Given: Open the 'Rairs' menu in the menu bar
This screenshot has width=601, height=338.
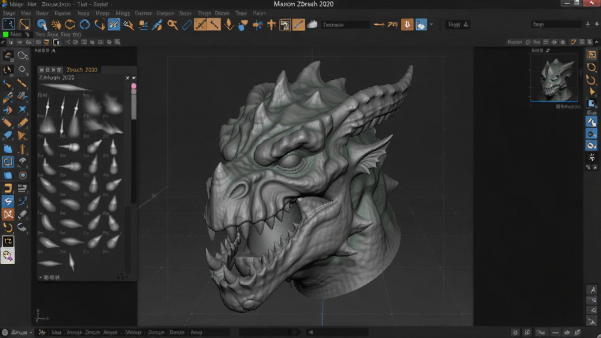Looking at the screenshot, I should point(259,13).
